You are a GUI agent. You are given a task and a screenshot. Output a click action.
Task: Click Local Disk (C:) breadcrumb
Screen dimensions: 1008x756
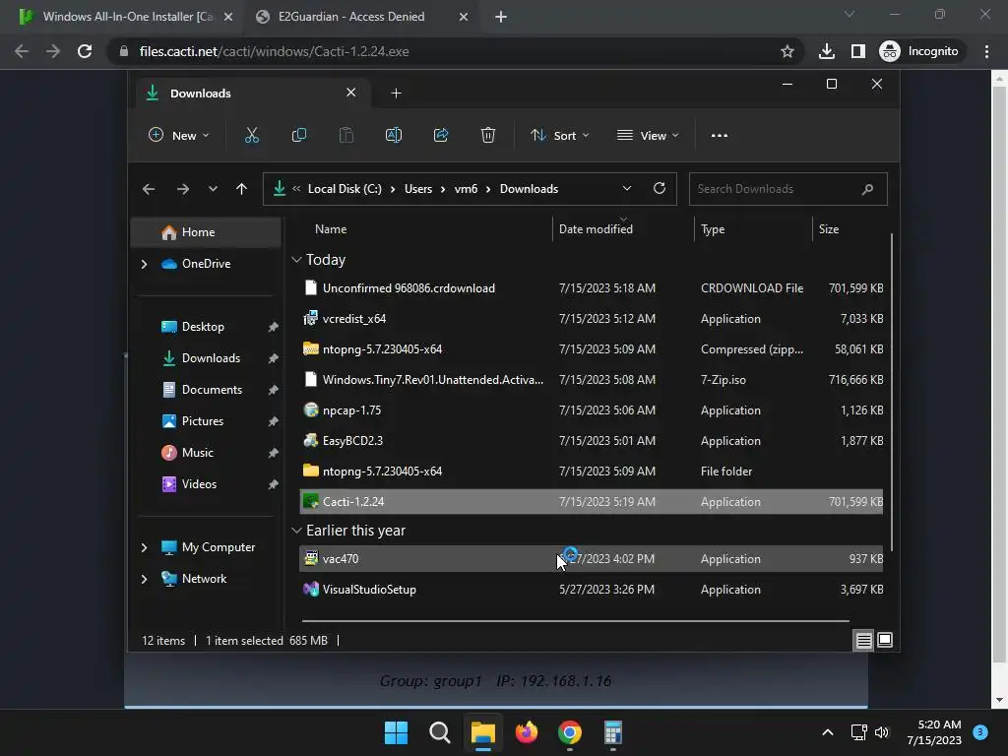click(x=345, y=189)
